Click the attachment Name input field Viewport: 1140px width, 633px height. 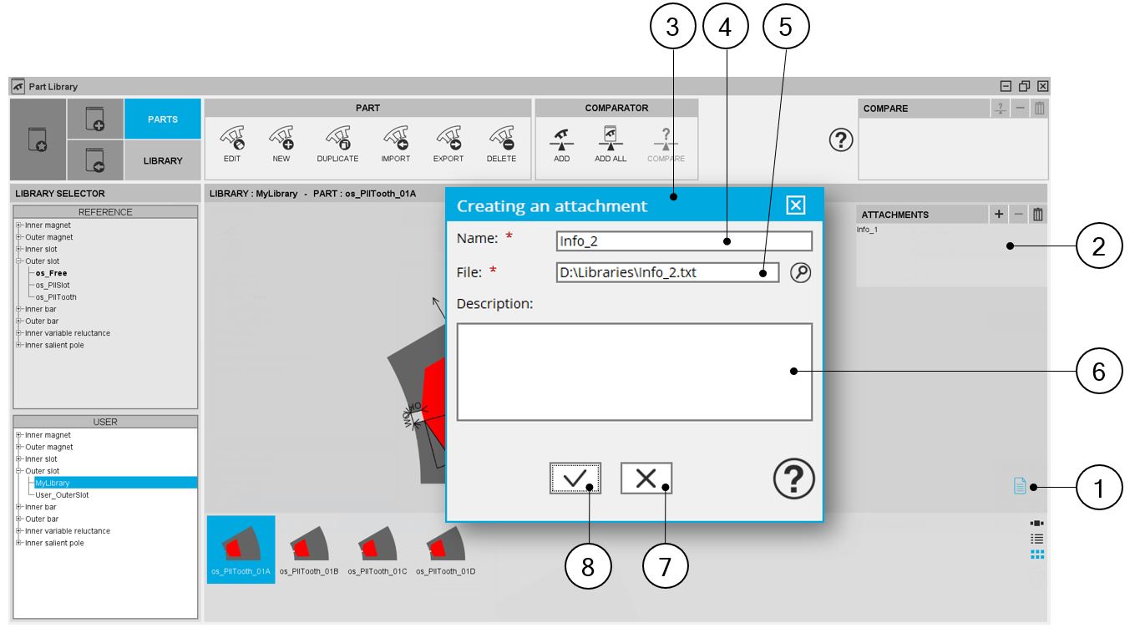point(683,241)
